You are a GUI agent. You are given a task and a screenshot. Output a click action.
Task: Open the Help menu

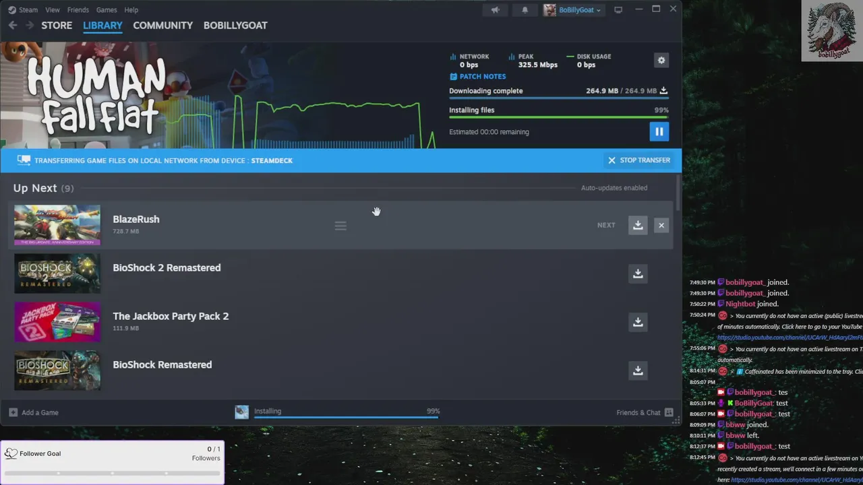(x=131, y=10)
